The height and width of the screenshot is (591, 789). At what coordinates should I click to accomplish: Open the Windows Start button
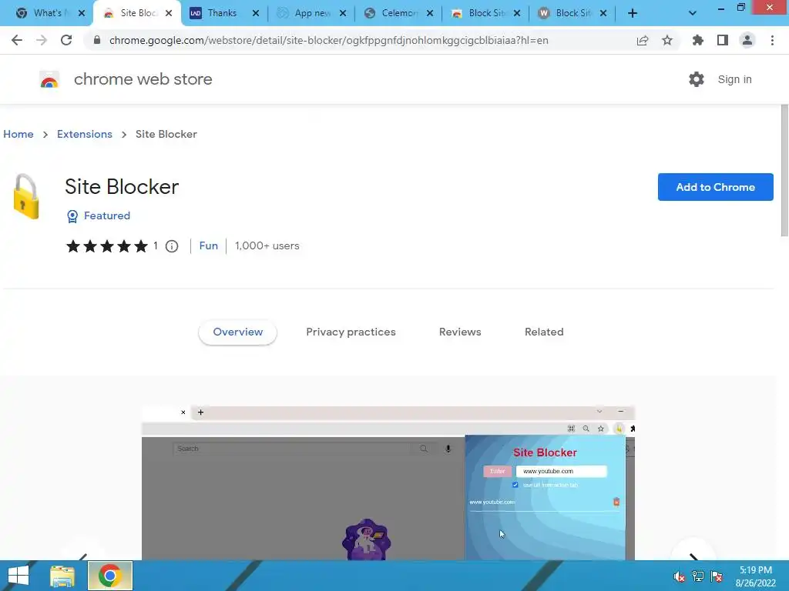click(18, 576)
